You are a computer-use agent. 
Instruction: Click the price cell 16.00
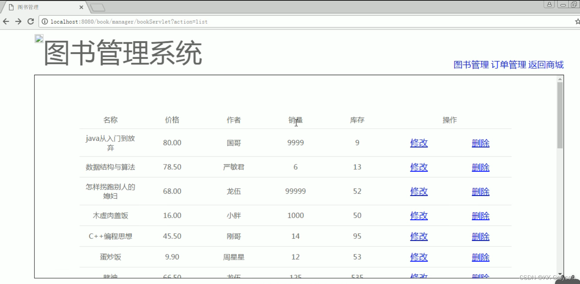click(x=172, y=215)
